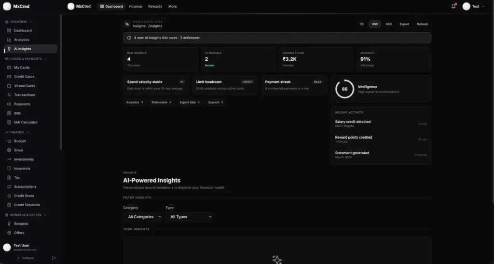Open notifications bell icon

453,6
